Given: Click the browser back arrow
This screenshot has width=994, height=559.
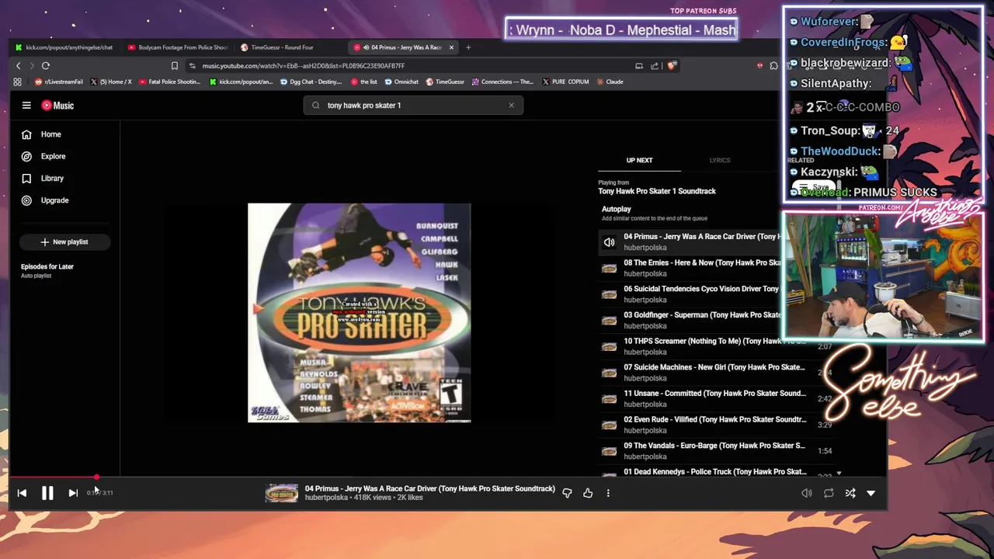Looking at the screenshot, I should tap(19, 66).
